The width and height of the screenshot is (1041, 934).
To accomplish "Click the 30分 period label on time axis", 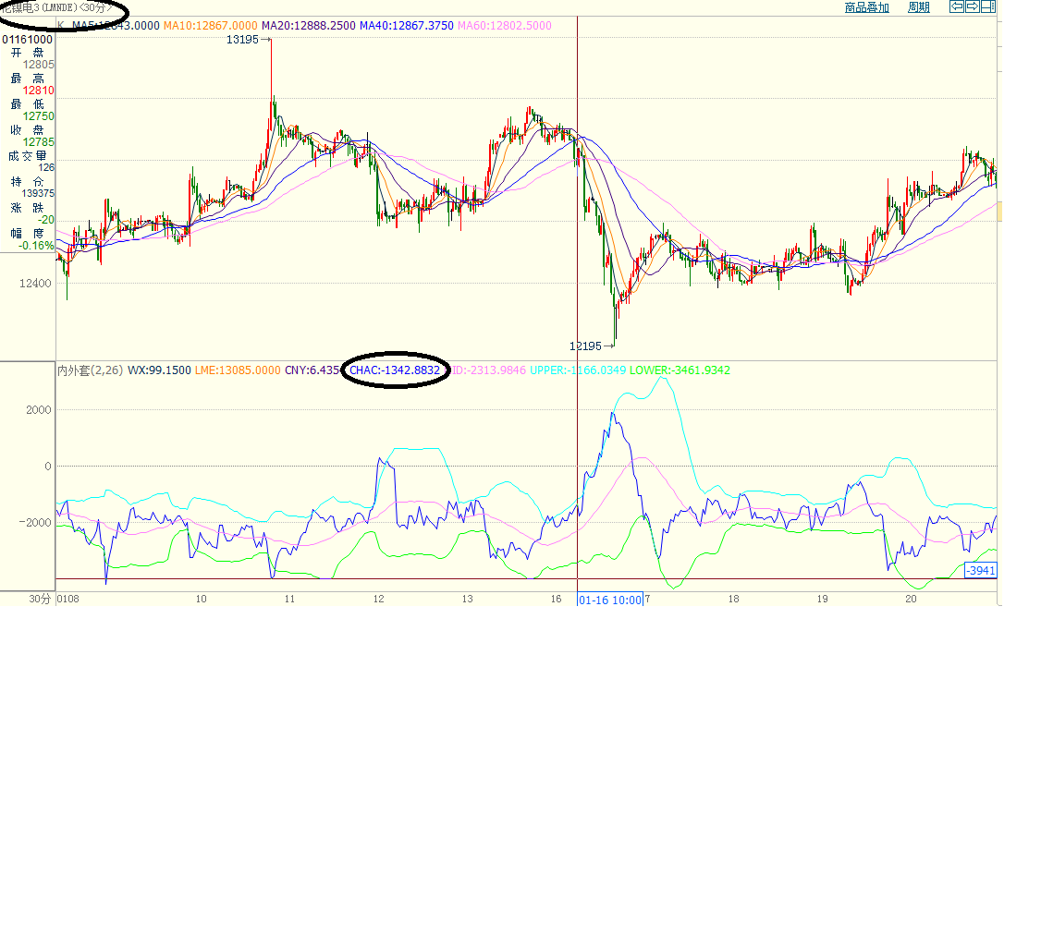I will [40, 600].
